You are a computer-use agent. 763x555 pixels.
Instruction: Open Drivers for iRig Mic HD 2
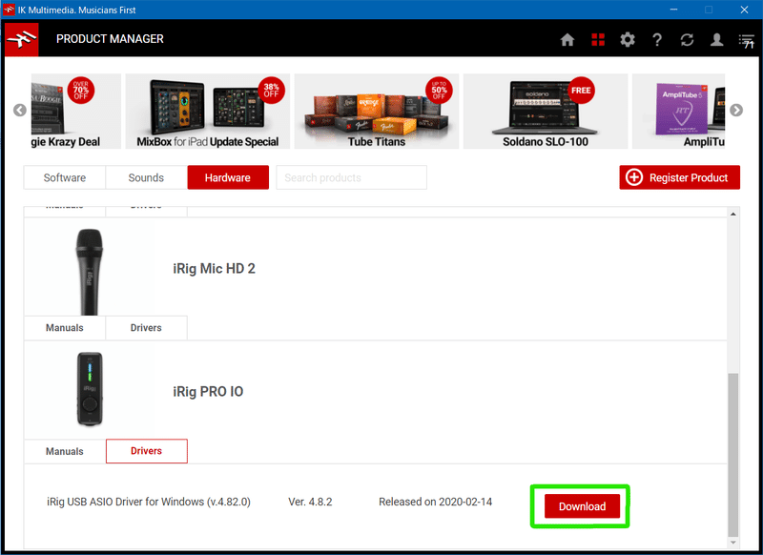coord(146,328)
